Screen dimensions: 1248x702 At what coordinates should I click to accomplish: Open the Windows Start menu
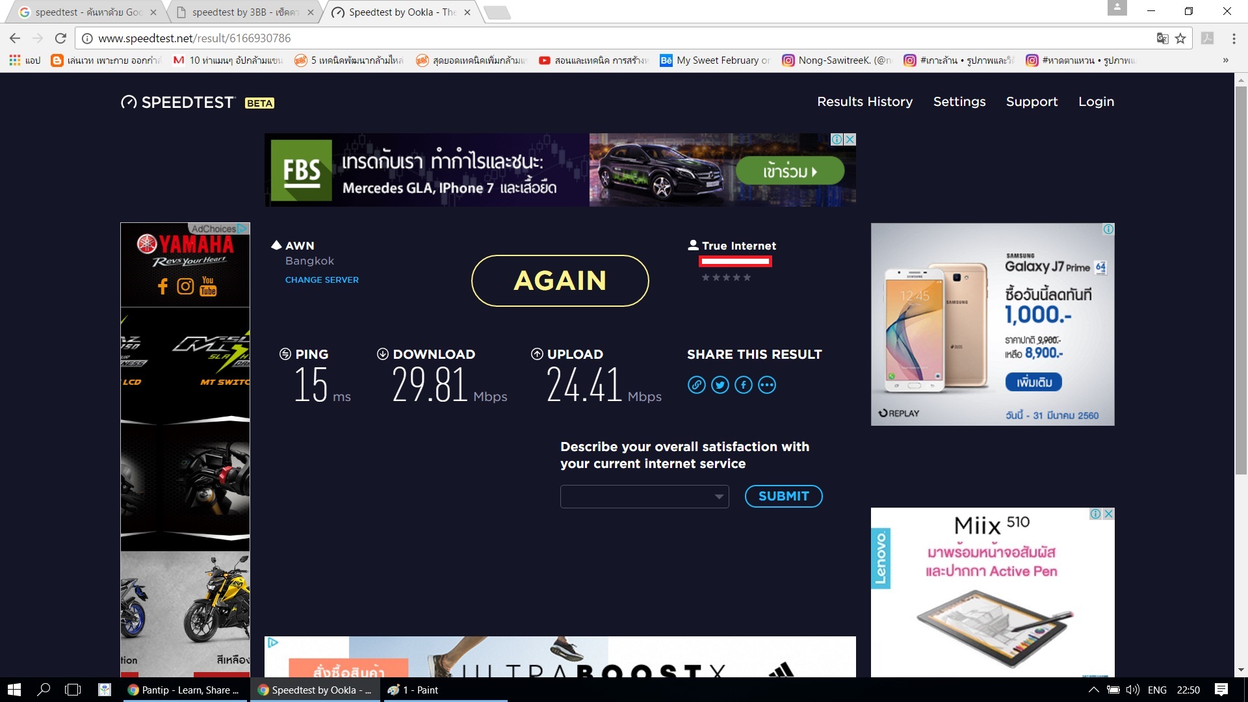pos(14,690)
